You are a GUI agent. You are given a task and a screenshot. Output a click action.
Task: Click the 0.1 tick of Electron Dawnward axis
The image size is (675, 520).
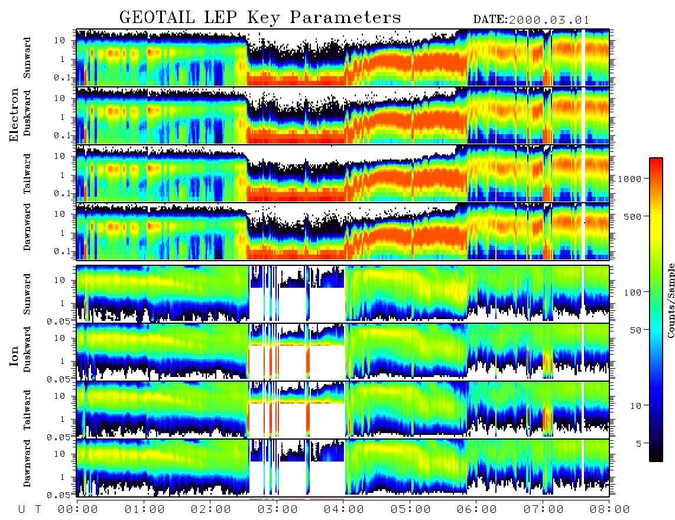(63, 251)
